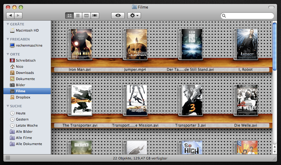Click into the search field
This screenshot has width=281, height=165.
[247, 16]
